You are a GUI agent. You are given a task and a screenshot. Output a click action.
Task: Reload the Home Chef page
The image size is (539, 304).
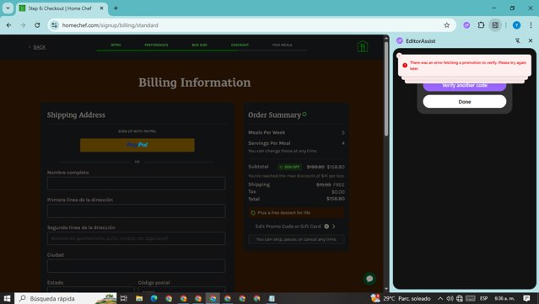tap(37, 25)
